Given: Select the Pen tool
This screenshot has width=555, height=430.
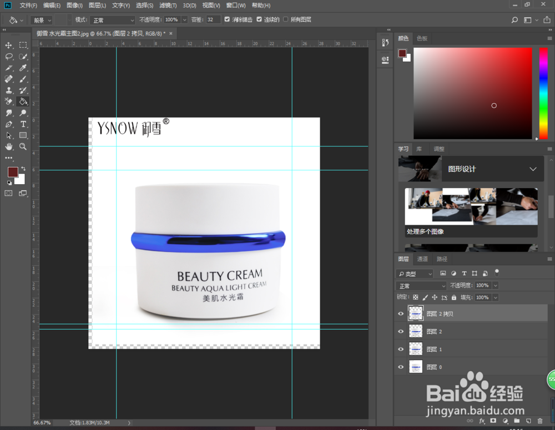Looking at the screenshot, I should (x=9, y=124).
